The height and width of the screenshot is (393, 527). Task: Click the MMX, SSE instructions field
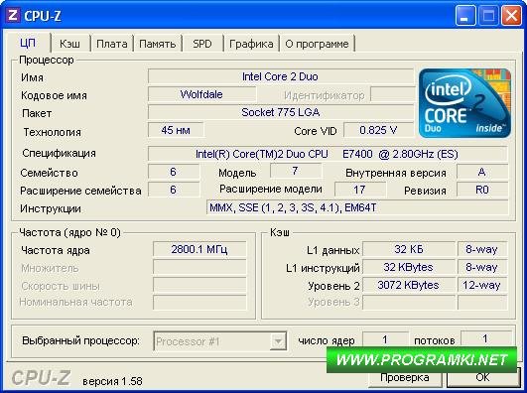click(357, 207)
